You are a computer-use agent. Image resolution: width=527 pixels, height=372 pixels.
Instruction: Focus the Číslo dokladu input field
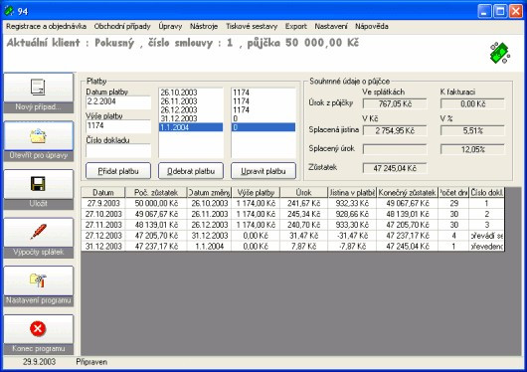pyautogui.click(x=118, y=150)
